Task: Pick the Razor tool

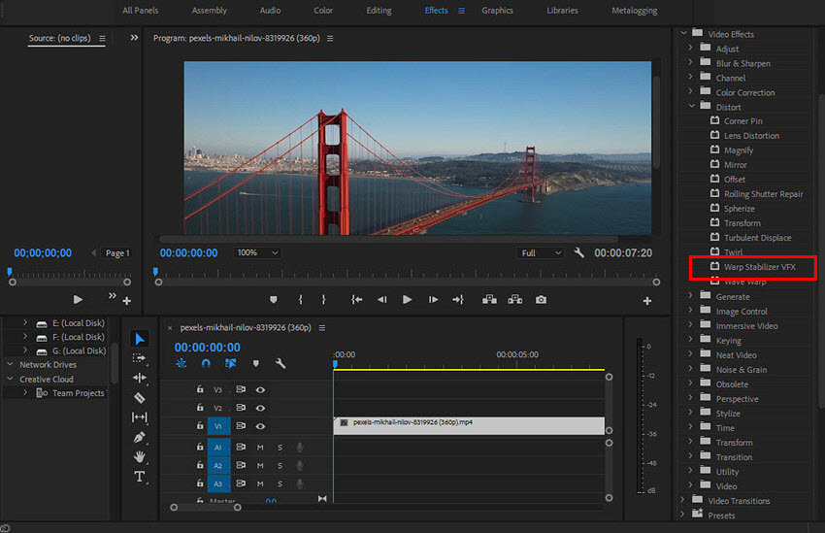Action: pyautogui.click(x=140, y=398)
